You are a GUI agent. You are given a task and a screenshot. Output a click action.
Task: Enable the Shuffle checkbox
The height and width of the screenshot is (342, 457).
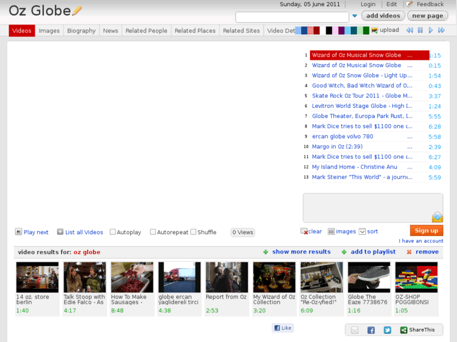coord(193,232)
